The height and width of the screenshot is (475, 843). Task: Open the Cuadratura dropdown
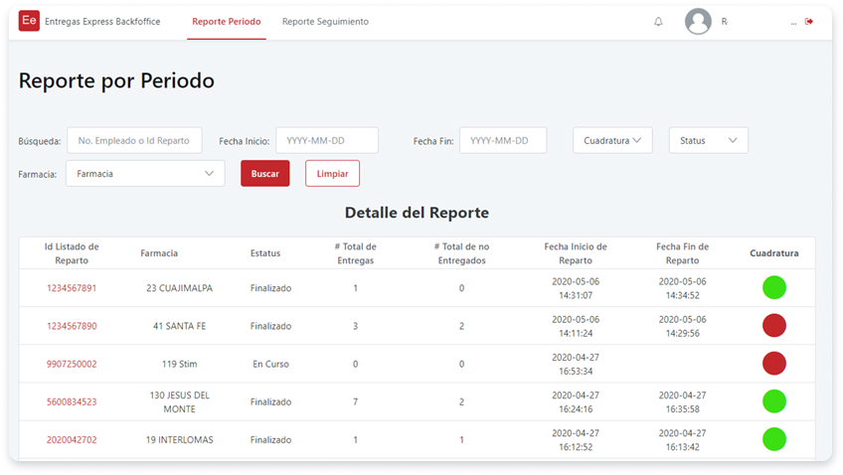pyautogui.click(x=612, y=140)
